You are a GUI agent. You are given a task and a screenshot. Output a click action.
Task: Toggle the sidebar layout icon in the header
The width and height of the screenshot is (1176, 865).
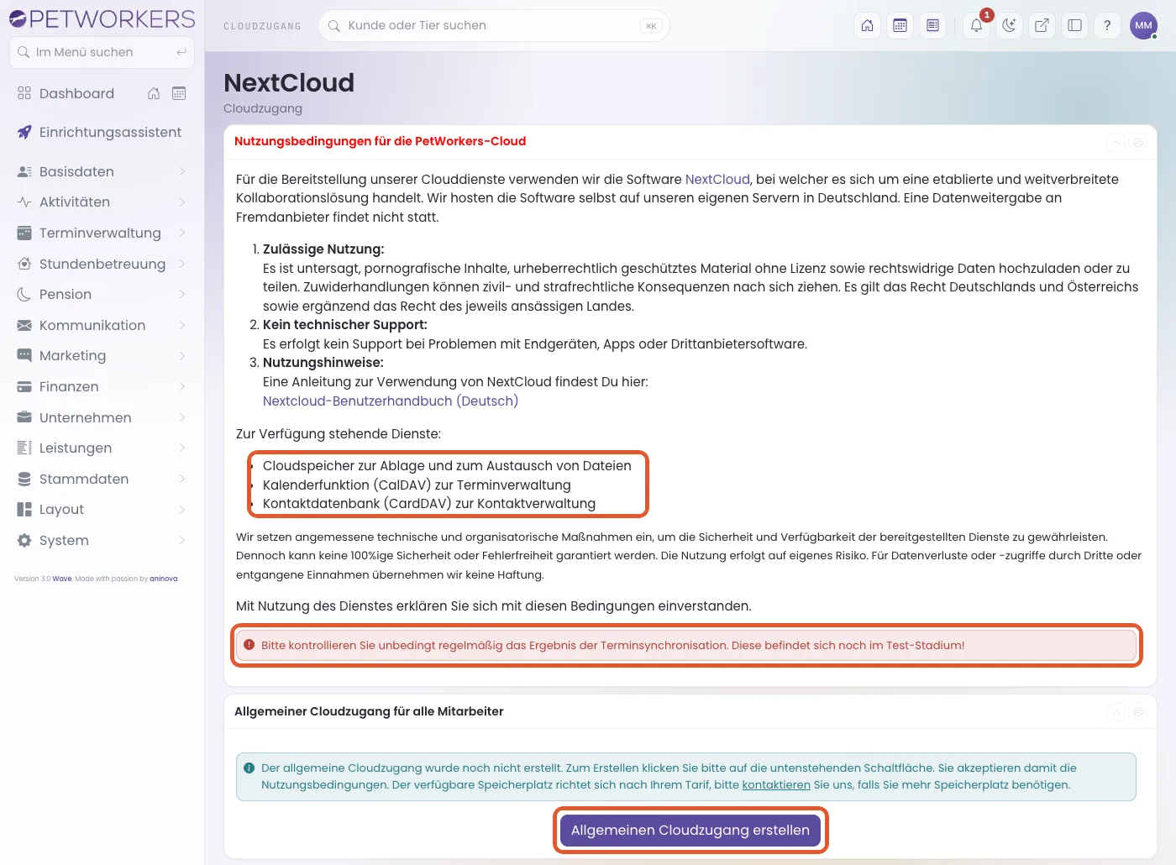point(1074,25)
